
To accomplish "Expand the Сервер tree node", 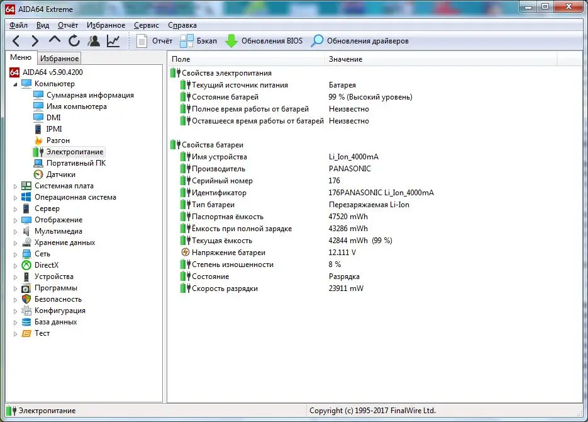I will pos(15,208).
